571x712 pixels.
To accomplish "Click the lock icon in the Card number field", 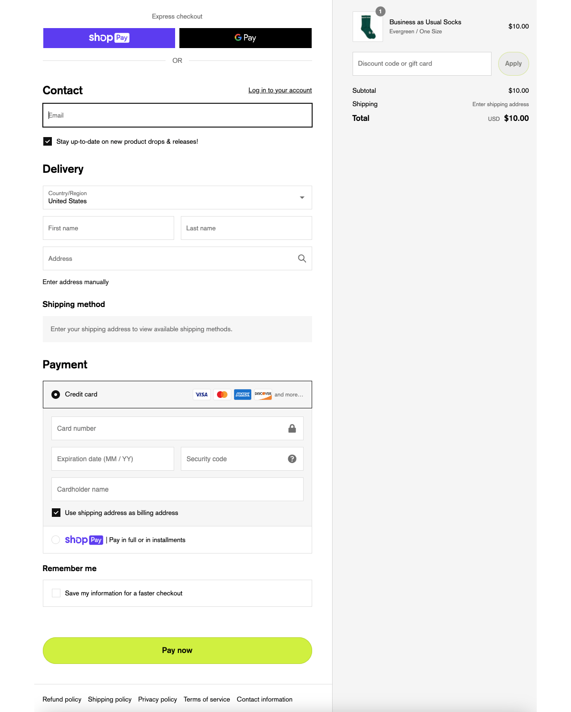I will pyautogui.click(x=292, y=428).
